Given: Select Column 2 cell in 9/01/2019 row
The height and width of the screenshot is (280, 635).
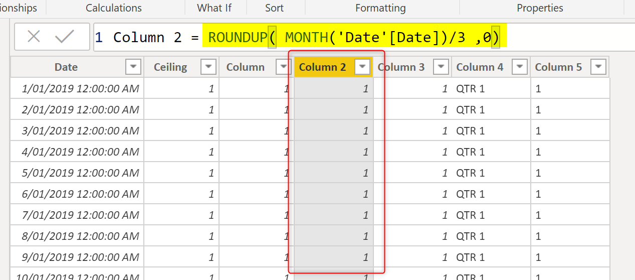Looking at the screenshot, I should [334, 257].
